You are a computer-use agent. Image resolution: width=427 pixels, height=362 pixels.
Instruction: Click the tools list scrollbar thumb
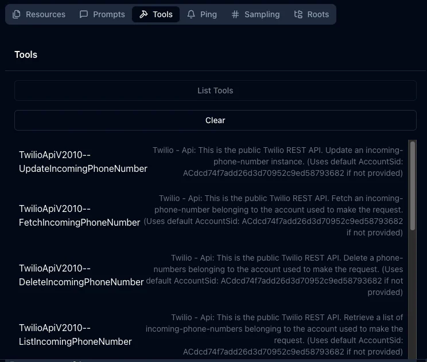(413, 186)
